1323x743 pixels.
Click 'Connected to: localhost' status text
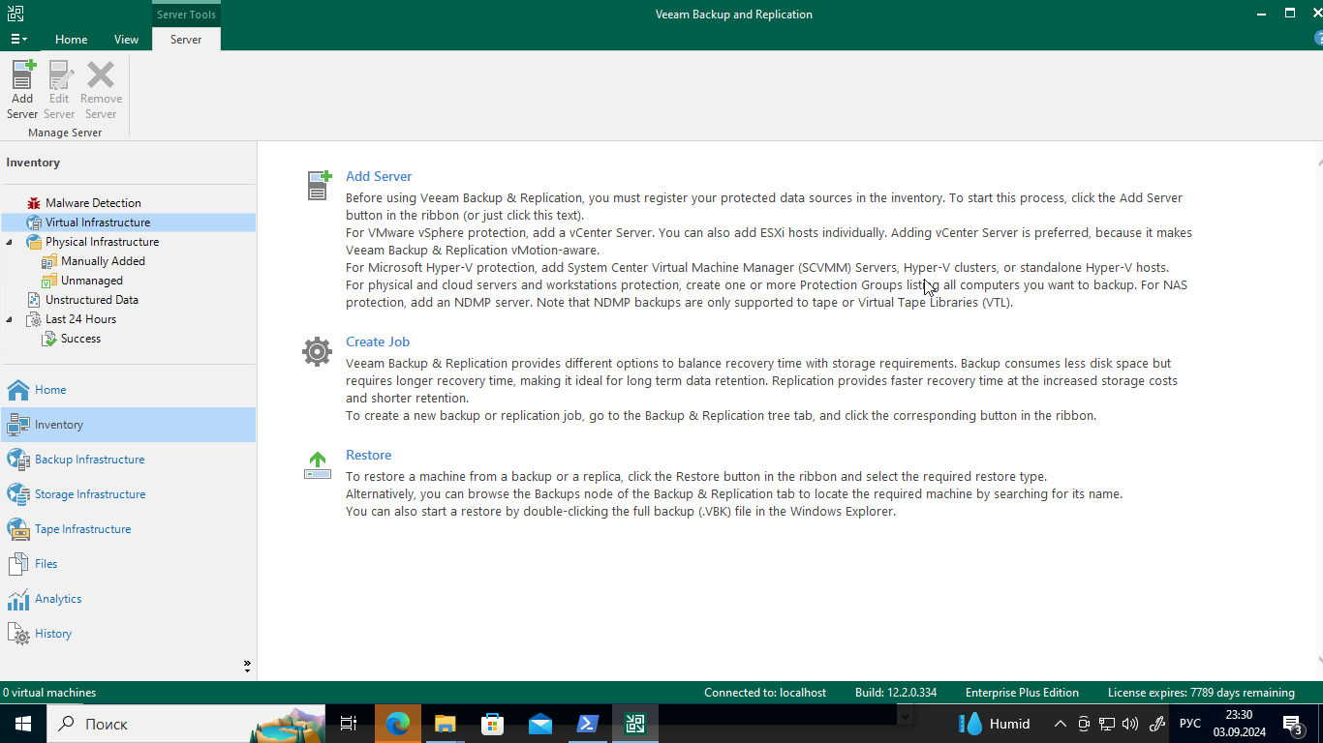765,693
